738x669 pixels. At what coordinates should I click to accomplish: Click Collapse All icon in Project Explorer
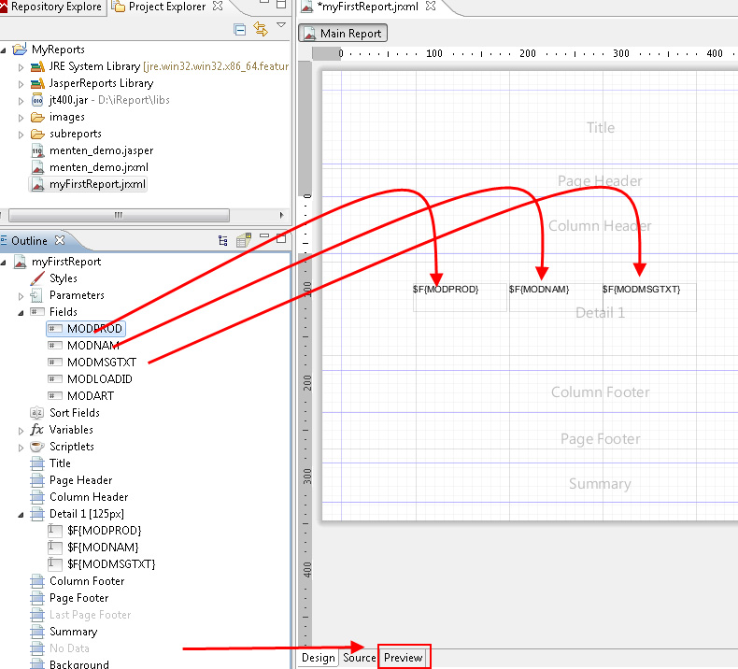[x=240, y=30]
